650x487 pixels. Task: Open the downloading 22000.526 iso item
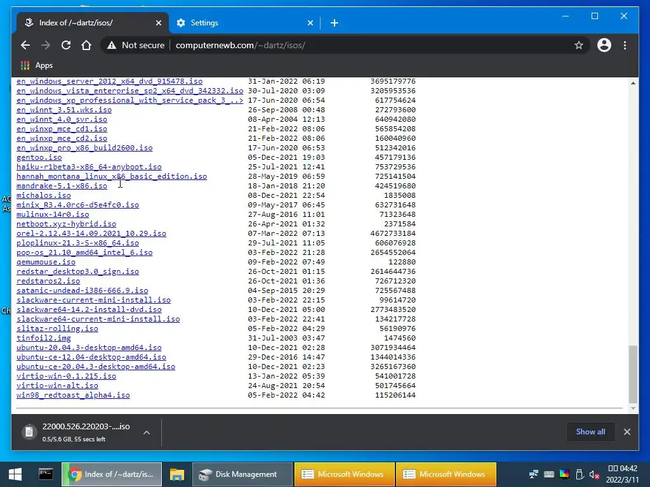[x=86, y=432]
